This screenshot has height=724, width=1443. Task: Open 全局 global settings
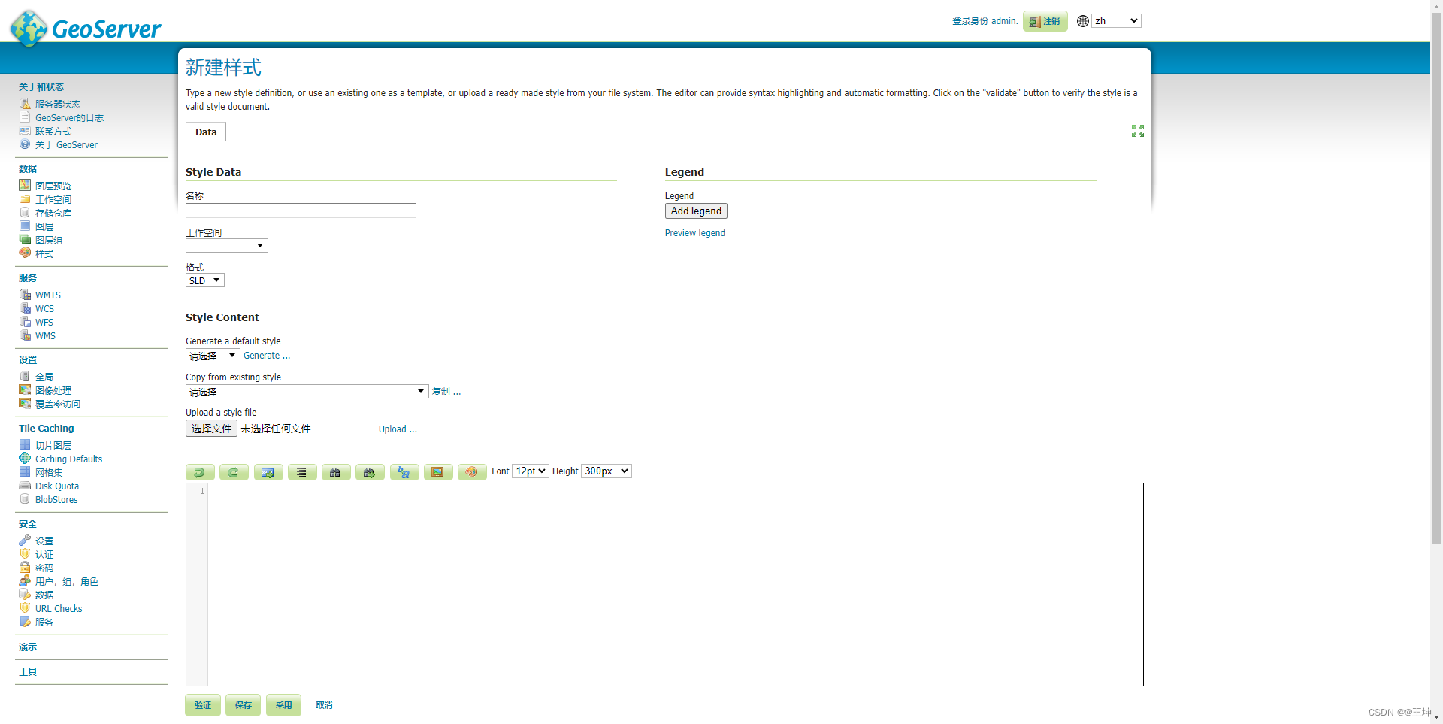[44, 377]
